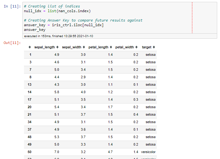
Task: Select the Out[11] output prompt area
Action: [12, 43]
